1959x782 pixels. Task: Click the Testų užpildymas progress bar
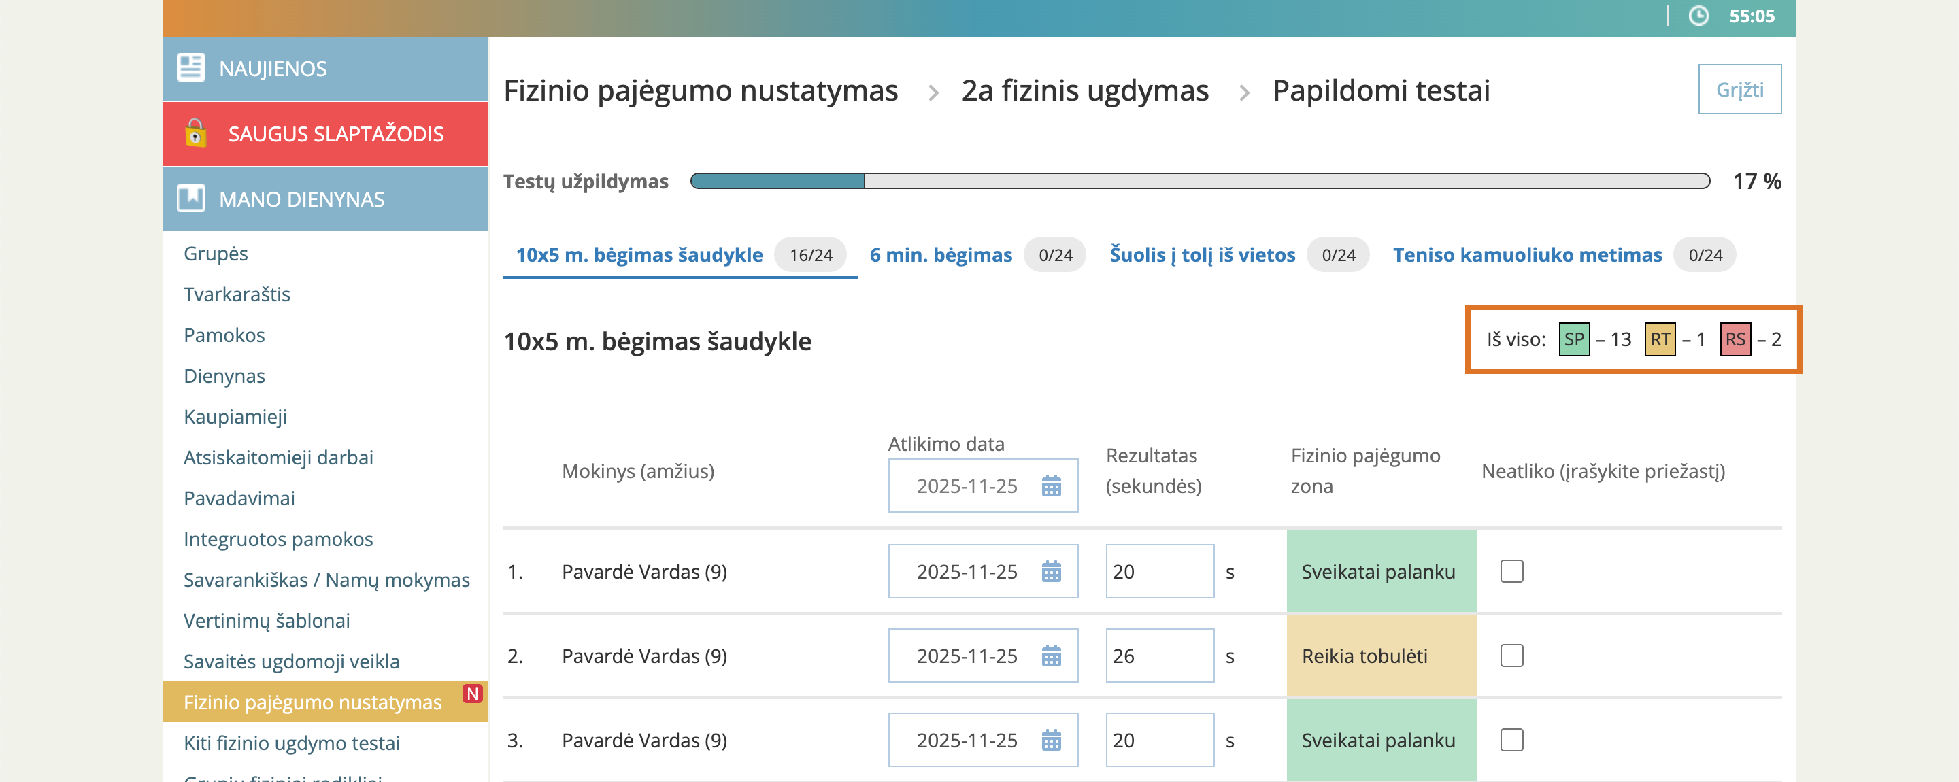(x=1199, y=181)
